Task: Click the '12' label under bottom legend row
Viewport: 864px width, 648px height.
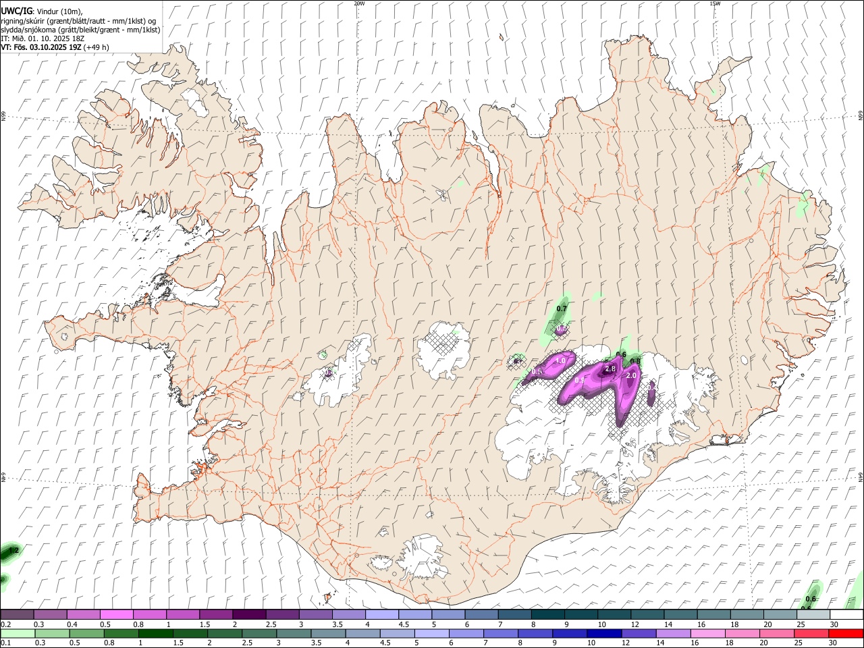Action: pos(626,643)
